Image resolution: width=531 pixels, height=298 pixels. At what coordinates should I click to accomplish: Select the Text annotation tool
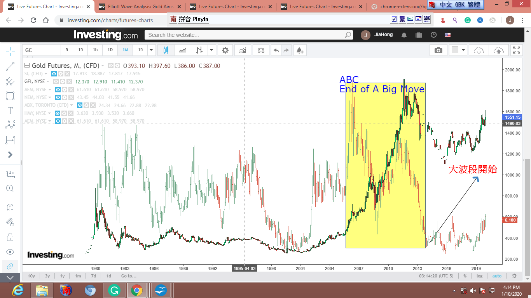pyautogui.click(x=10, y=111)
